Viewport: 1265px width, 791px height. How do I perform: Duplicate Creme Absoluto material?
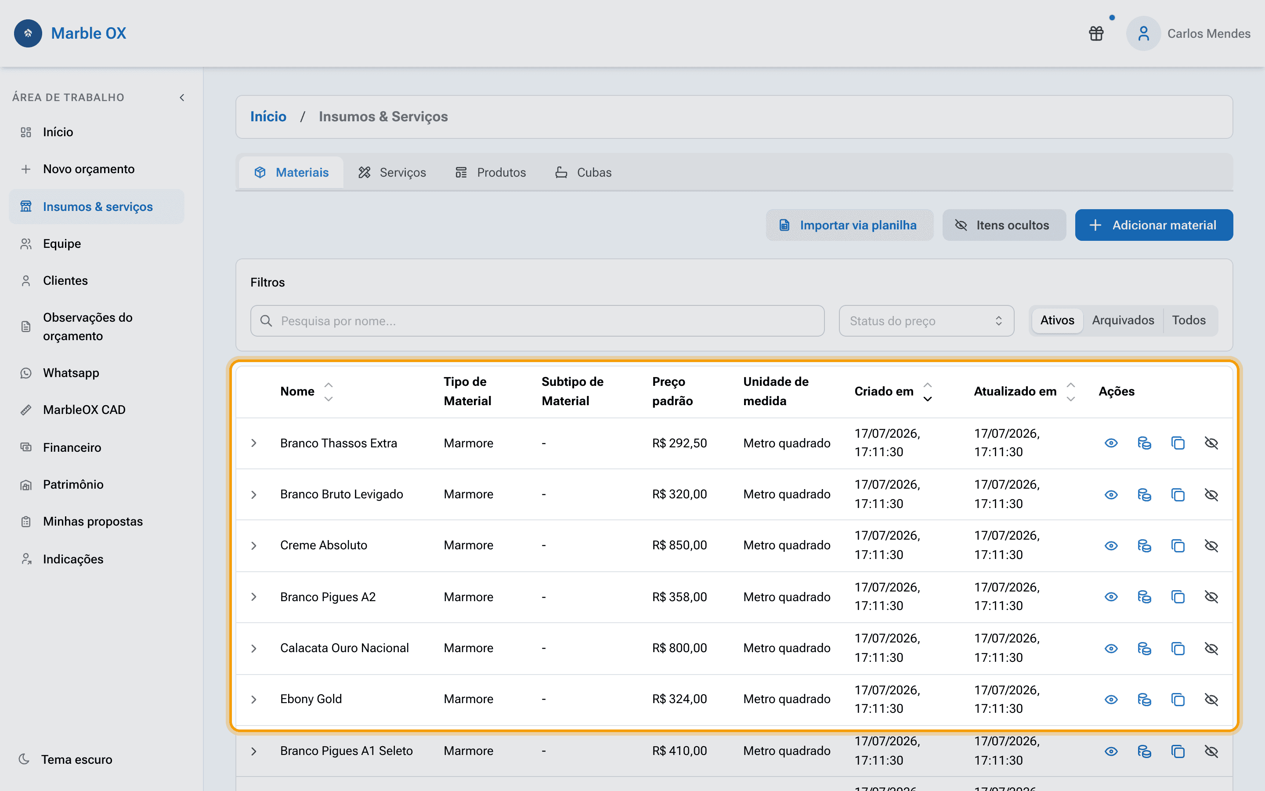pyautogui.click(x=1178, y=546)
